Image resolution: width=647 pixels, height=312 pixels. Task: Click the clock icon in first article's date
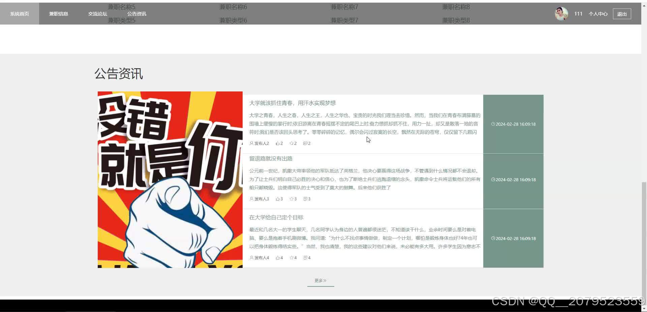point(493,124)
